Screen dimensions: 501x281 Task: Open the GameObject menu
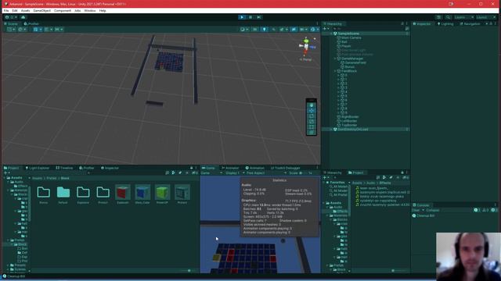(x=41, y=10)
